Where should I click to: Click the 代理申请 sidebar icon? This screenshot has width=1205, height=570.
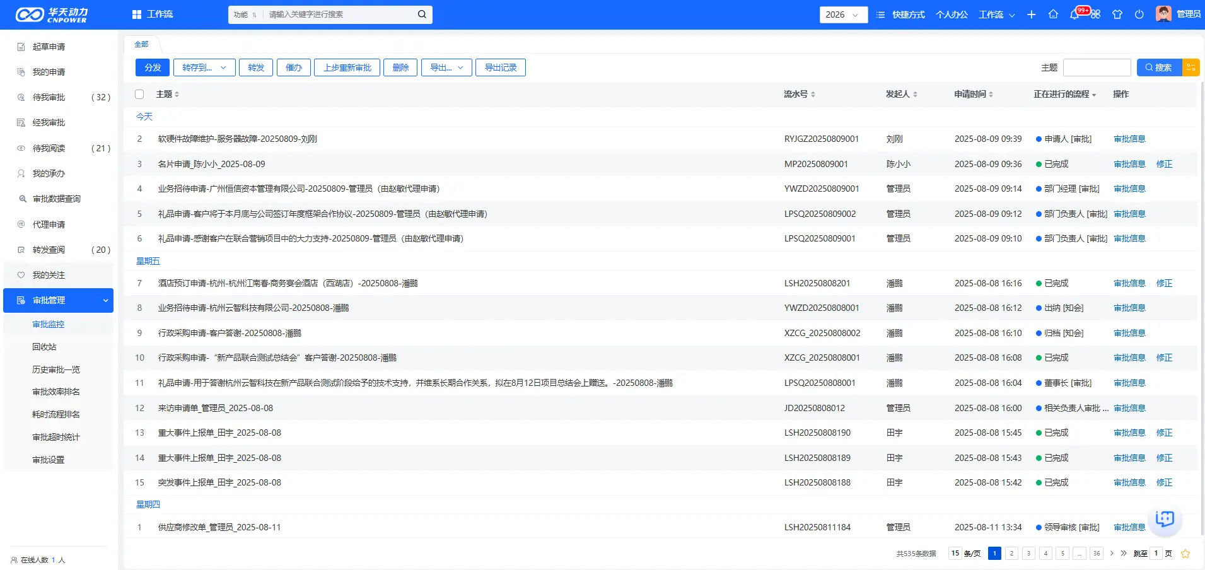pos(21,224)
